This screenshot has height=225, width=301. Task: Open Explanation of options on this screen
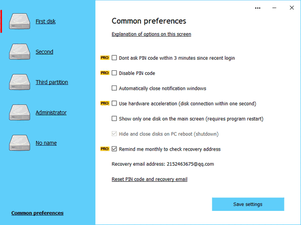click(151, 34)
